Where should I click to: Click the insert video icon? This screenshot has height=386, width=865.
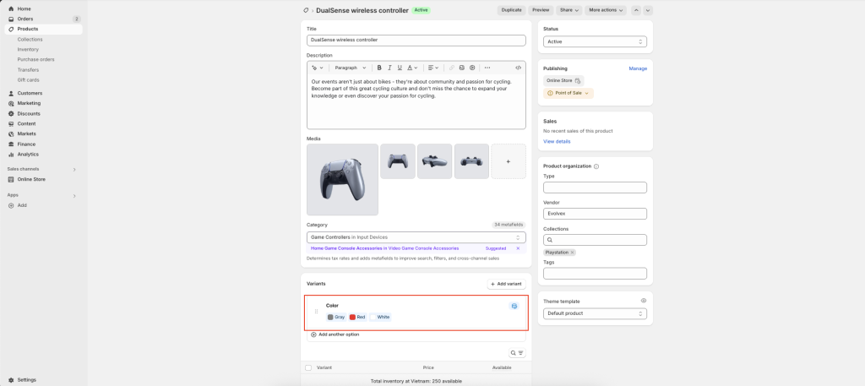(472, 68)
